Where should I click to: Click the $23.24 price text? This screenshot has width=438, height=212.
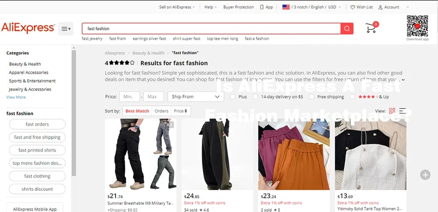pyautogui.click(x=269, y=196)
